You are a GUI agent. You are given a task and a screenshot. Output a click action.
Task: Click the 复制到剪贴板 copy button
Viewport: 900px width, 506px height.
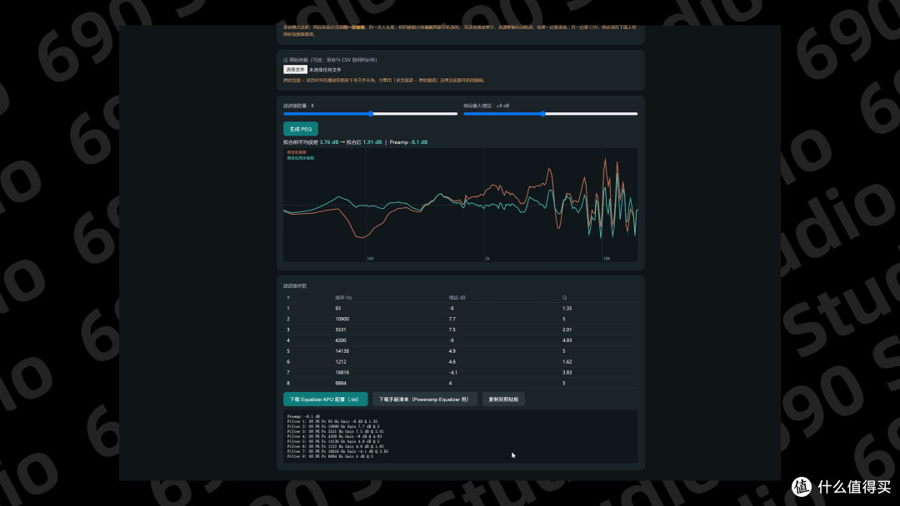click(x=503, y=399)
